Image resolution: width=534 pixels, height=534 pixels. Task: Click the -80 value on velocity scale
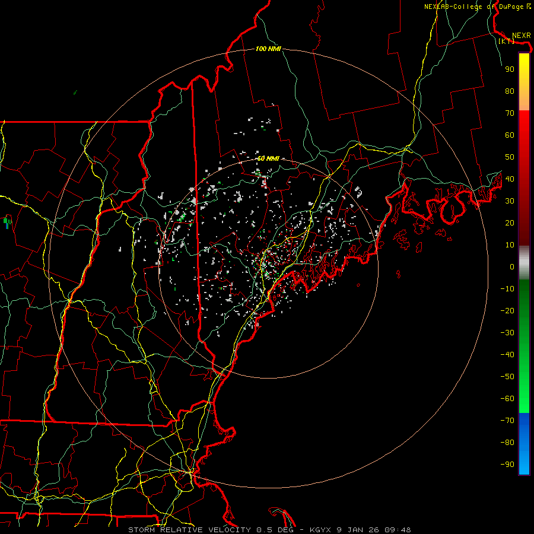(507, 443)
